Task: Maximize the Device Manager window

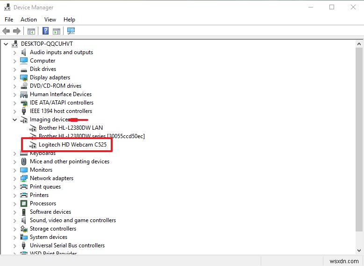Action: tap(332, 7)
